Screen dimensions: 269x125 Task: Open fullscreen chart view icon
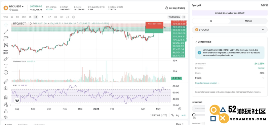tap(184, 17)
